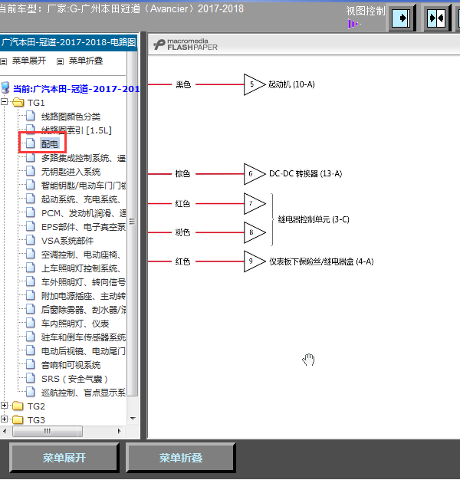460x480 pixels.
Task: Open SRS（安全气囊）tree item
Action: pyautogui.click(x=75, y=379)
